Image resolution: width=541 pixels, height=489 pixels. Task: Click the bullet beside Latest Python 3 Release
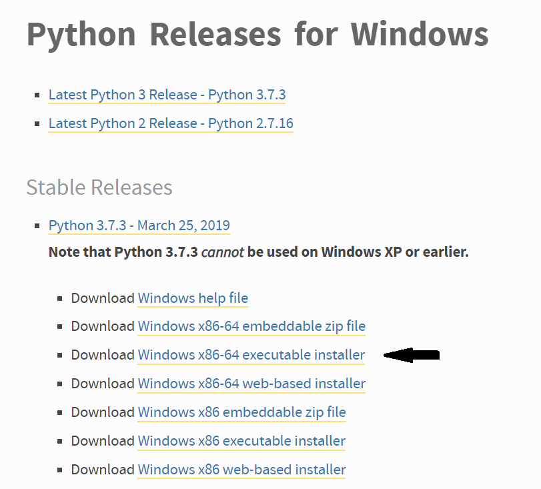37,95
